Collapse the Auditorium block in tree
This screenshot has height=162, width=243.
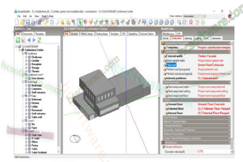[x=23, y=54]
